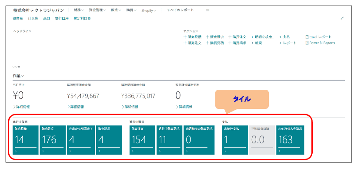Open the 在庫から引当完了 tile

pyautogui.click(x=81, y=140)
